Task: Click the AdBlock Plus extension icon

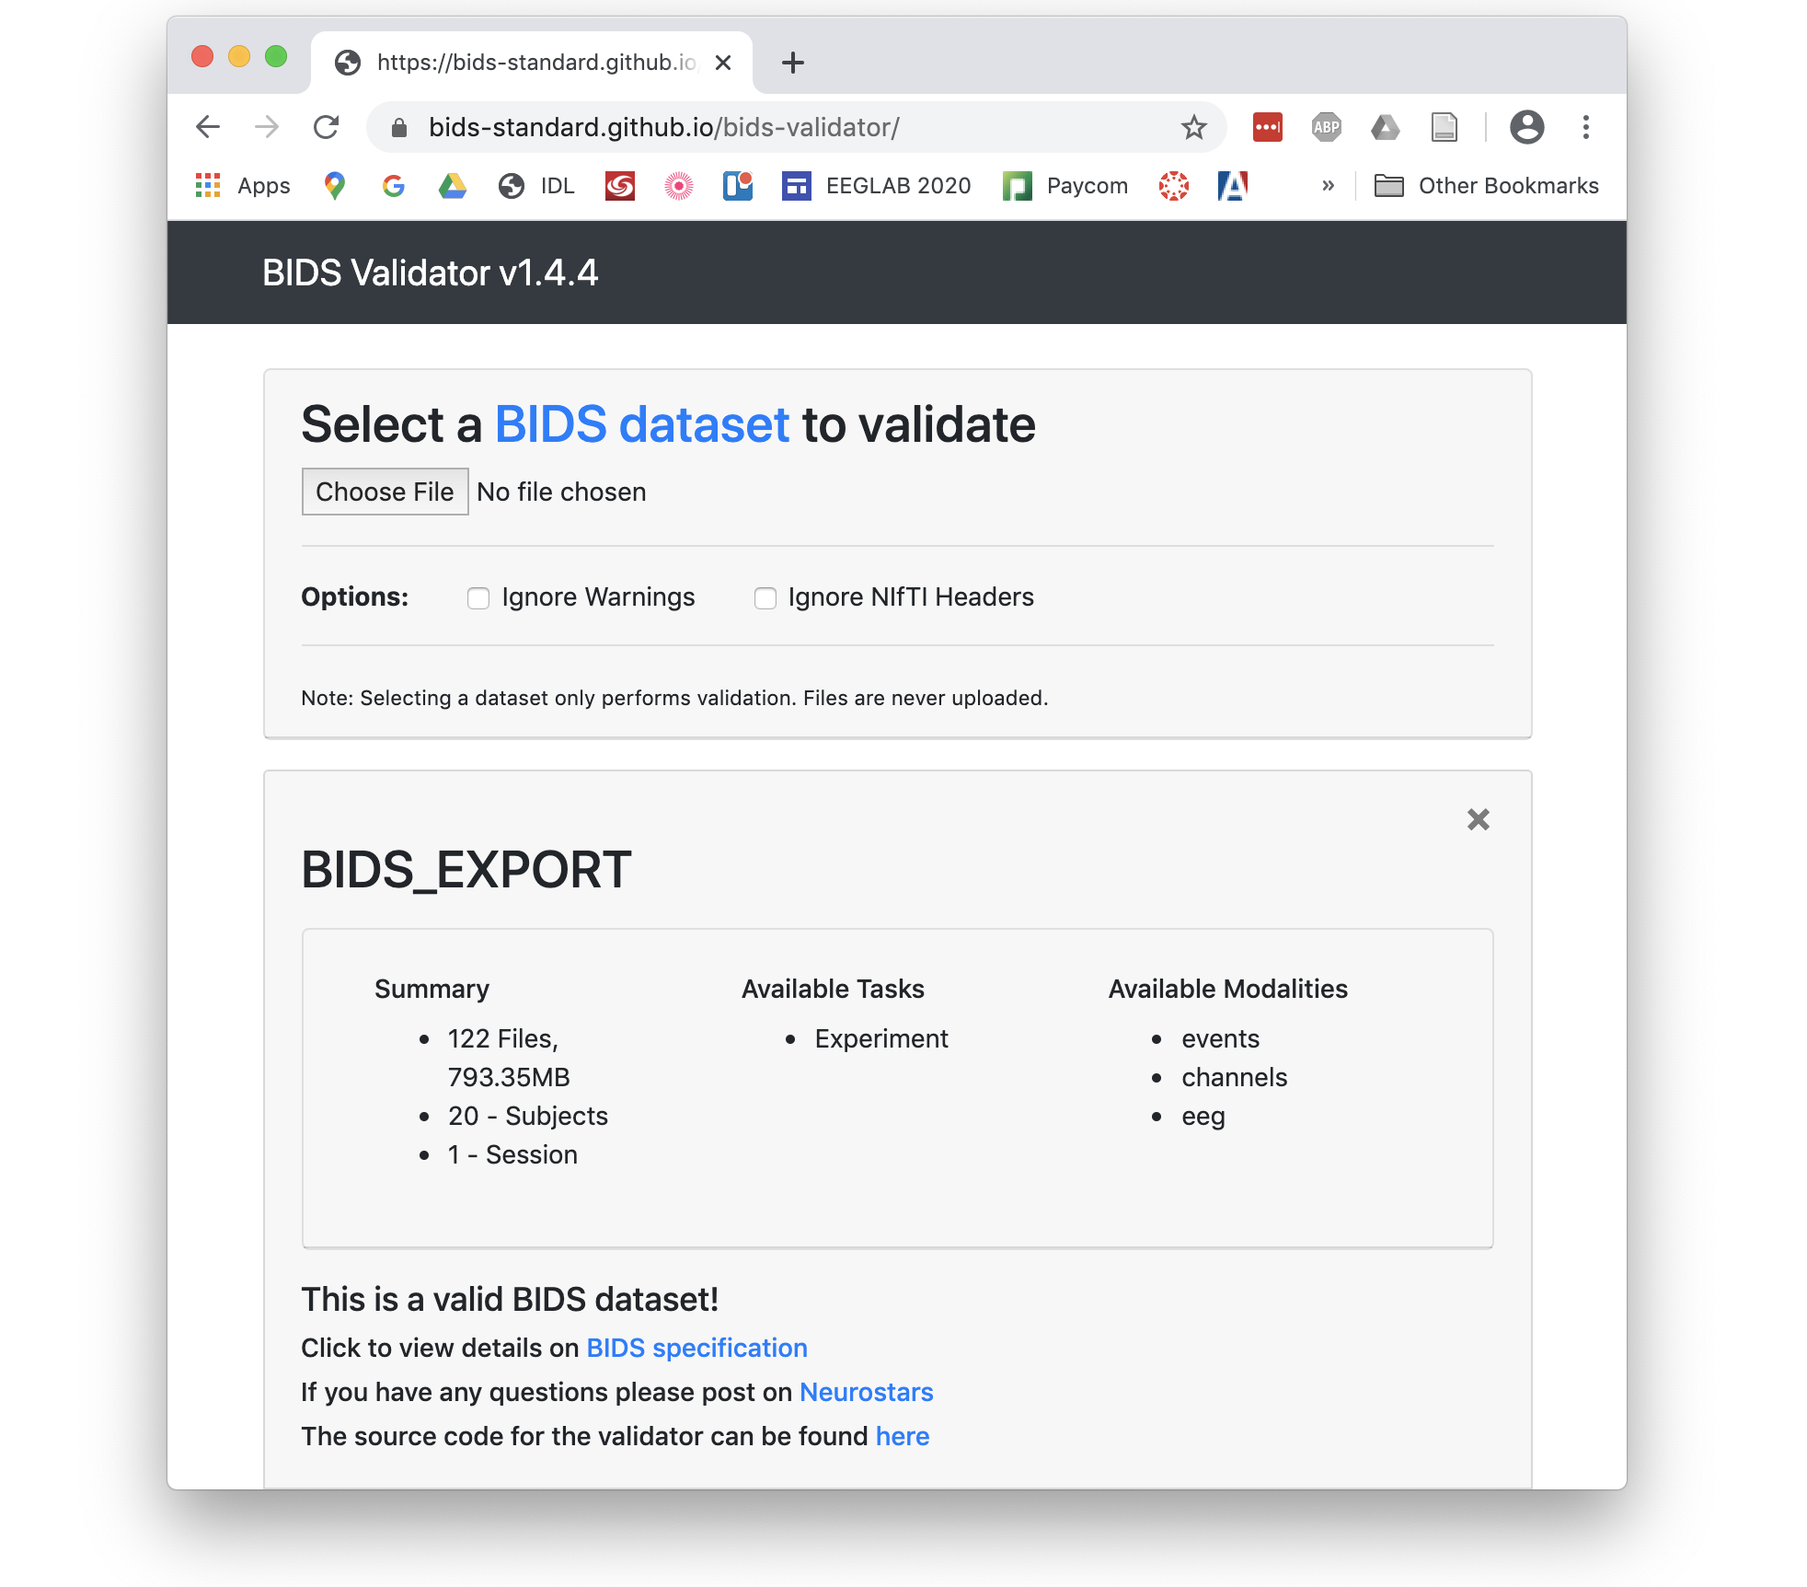Action: tap(1326, 127)
